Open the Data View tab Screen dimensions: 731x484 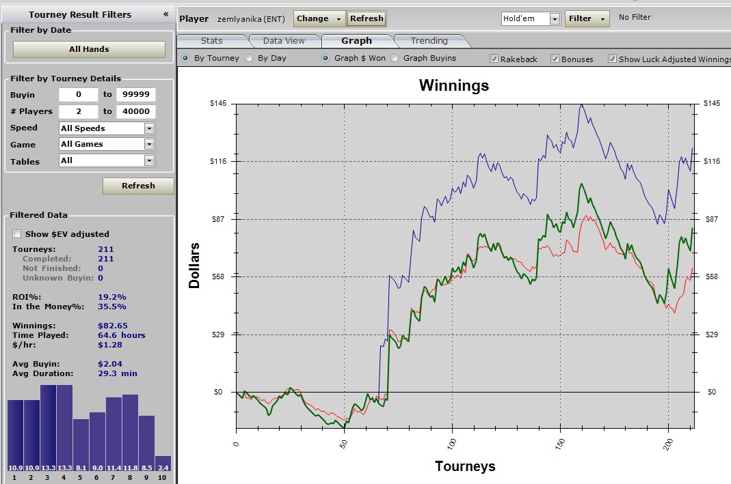pos(284,41)
